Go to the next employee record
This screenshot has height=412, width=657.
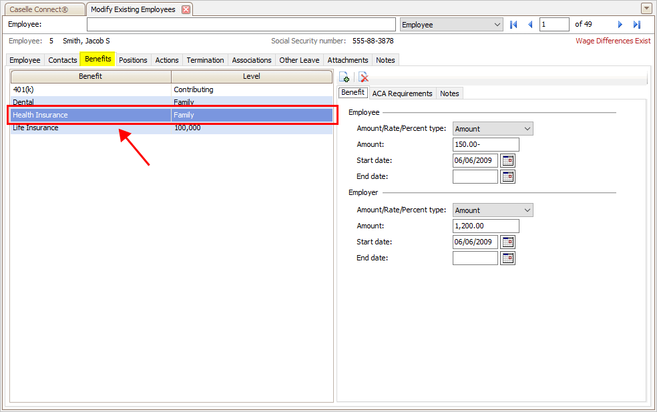click(620, 25)
